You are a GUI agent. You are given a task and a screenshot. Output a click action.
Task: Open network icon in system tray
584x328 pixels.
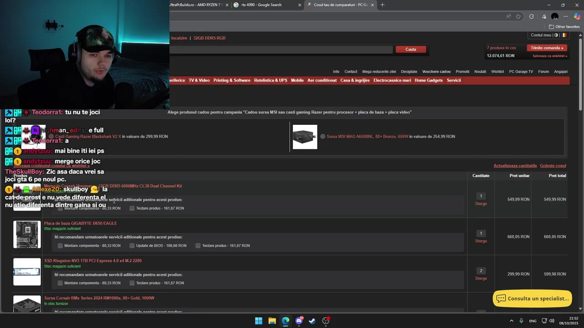545,321
